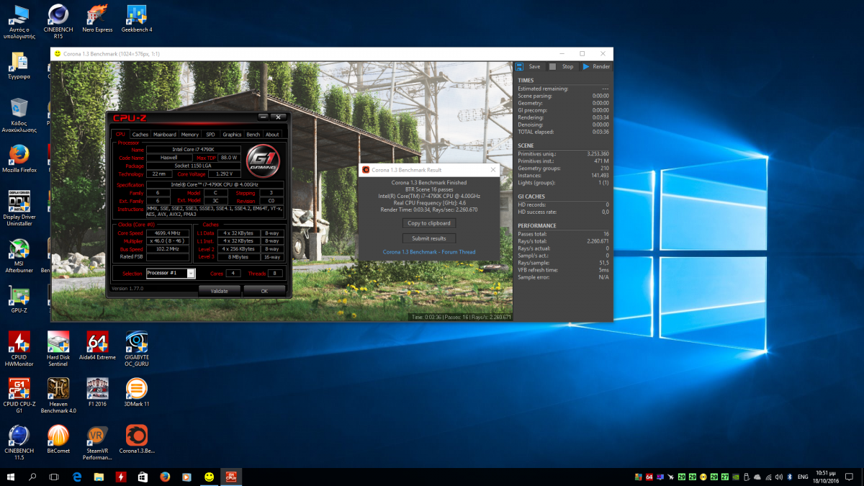Select the GIGABYTE OC_GURU desktop icon
Viewport: 864px width, 486px height.
click(x=136, y=349)
